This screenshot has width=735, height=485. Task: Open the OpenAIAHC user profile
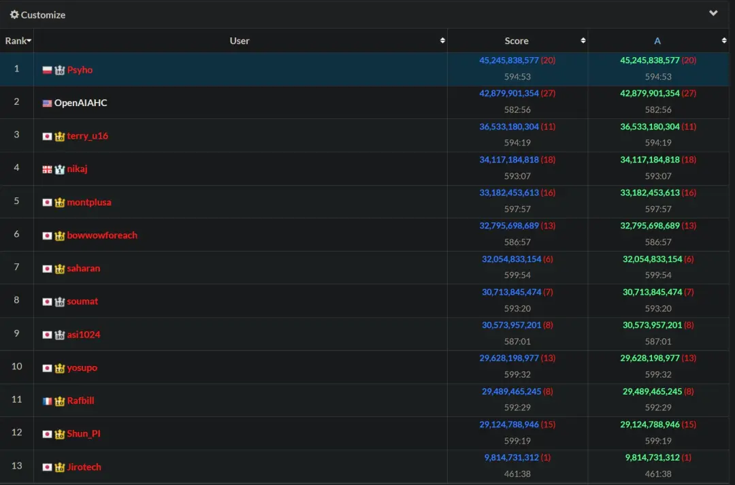(80, 103)
